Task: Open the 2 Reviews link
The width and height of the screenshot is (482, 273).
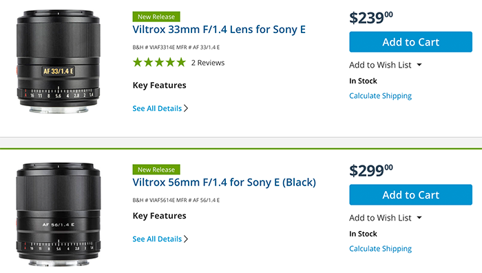Action: coord(208,63)
